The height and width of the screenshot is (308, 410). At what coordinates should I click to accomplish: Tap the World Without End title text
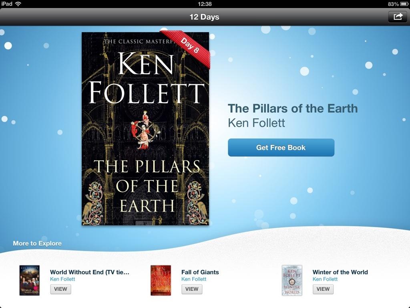point(90,272)
